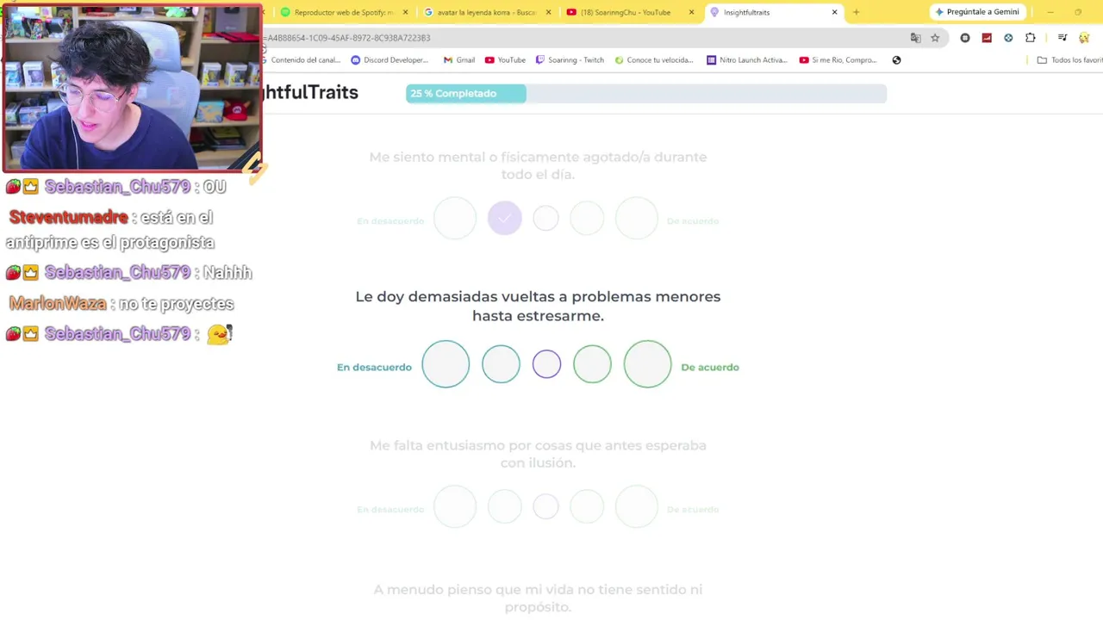Click the browser address bar URL
This screenshot has height=620, width=1103.
click(347, 38)
